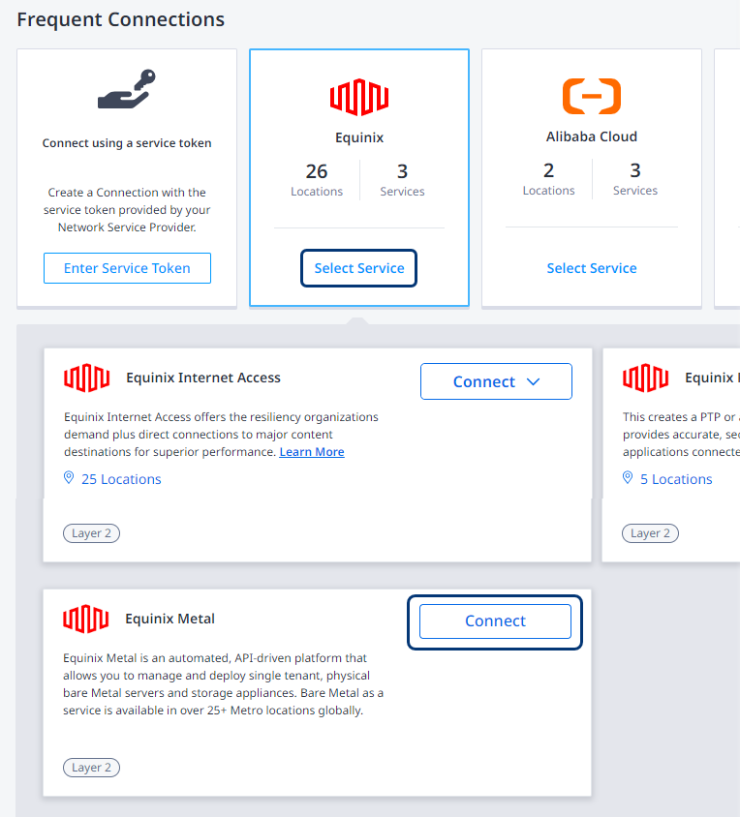Click the "3 Services" count on Alibaba Cloud
740x817 pixels.
635,179
